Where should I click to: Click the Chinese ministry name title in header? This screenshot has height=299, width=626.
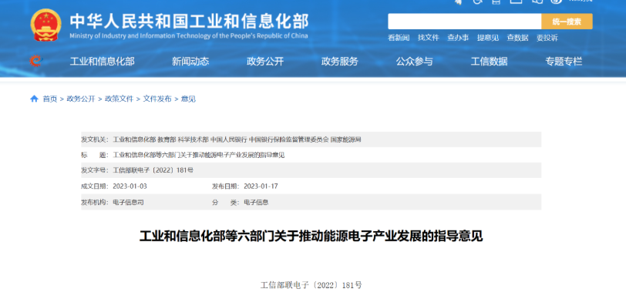189,22
